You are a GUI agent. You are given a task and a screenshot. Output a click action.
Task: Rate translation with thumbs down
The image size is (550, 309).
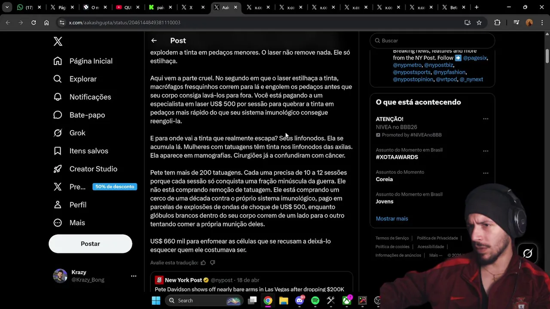pos(212,263)
